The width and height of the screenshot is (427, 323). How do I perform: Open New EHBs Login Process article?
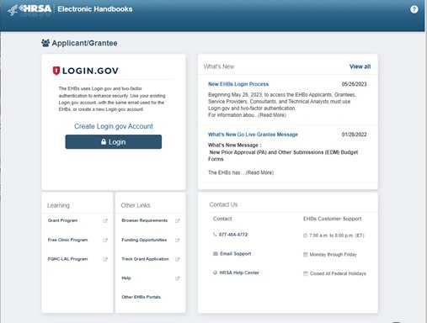click(238, 84)
